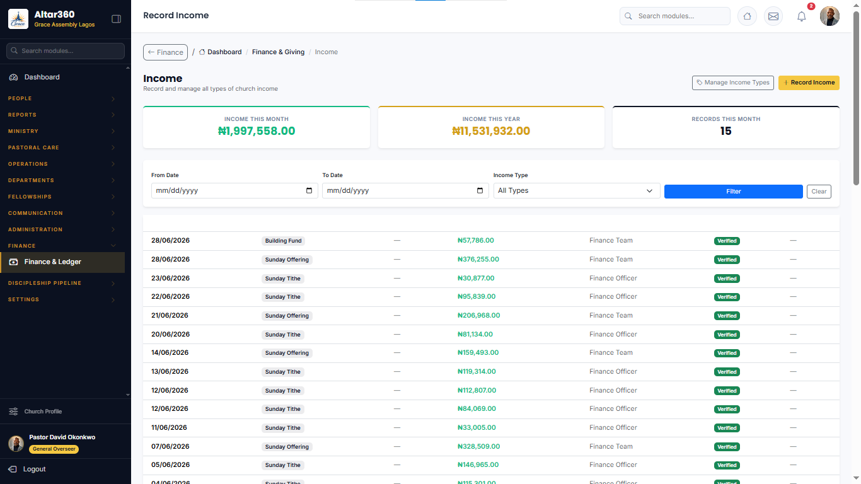Apply the blue Filter button
The width and height of the screenshot is (861, 484).
click(x=734, y=192)
